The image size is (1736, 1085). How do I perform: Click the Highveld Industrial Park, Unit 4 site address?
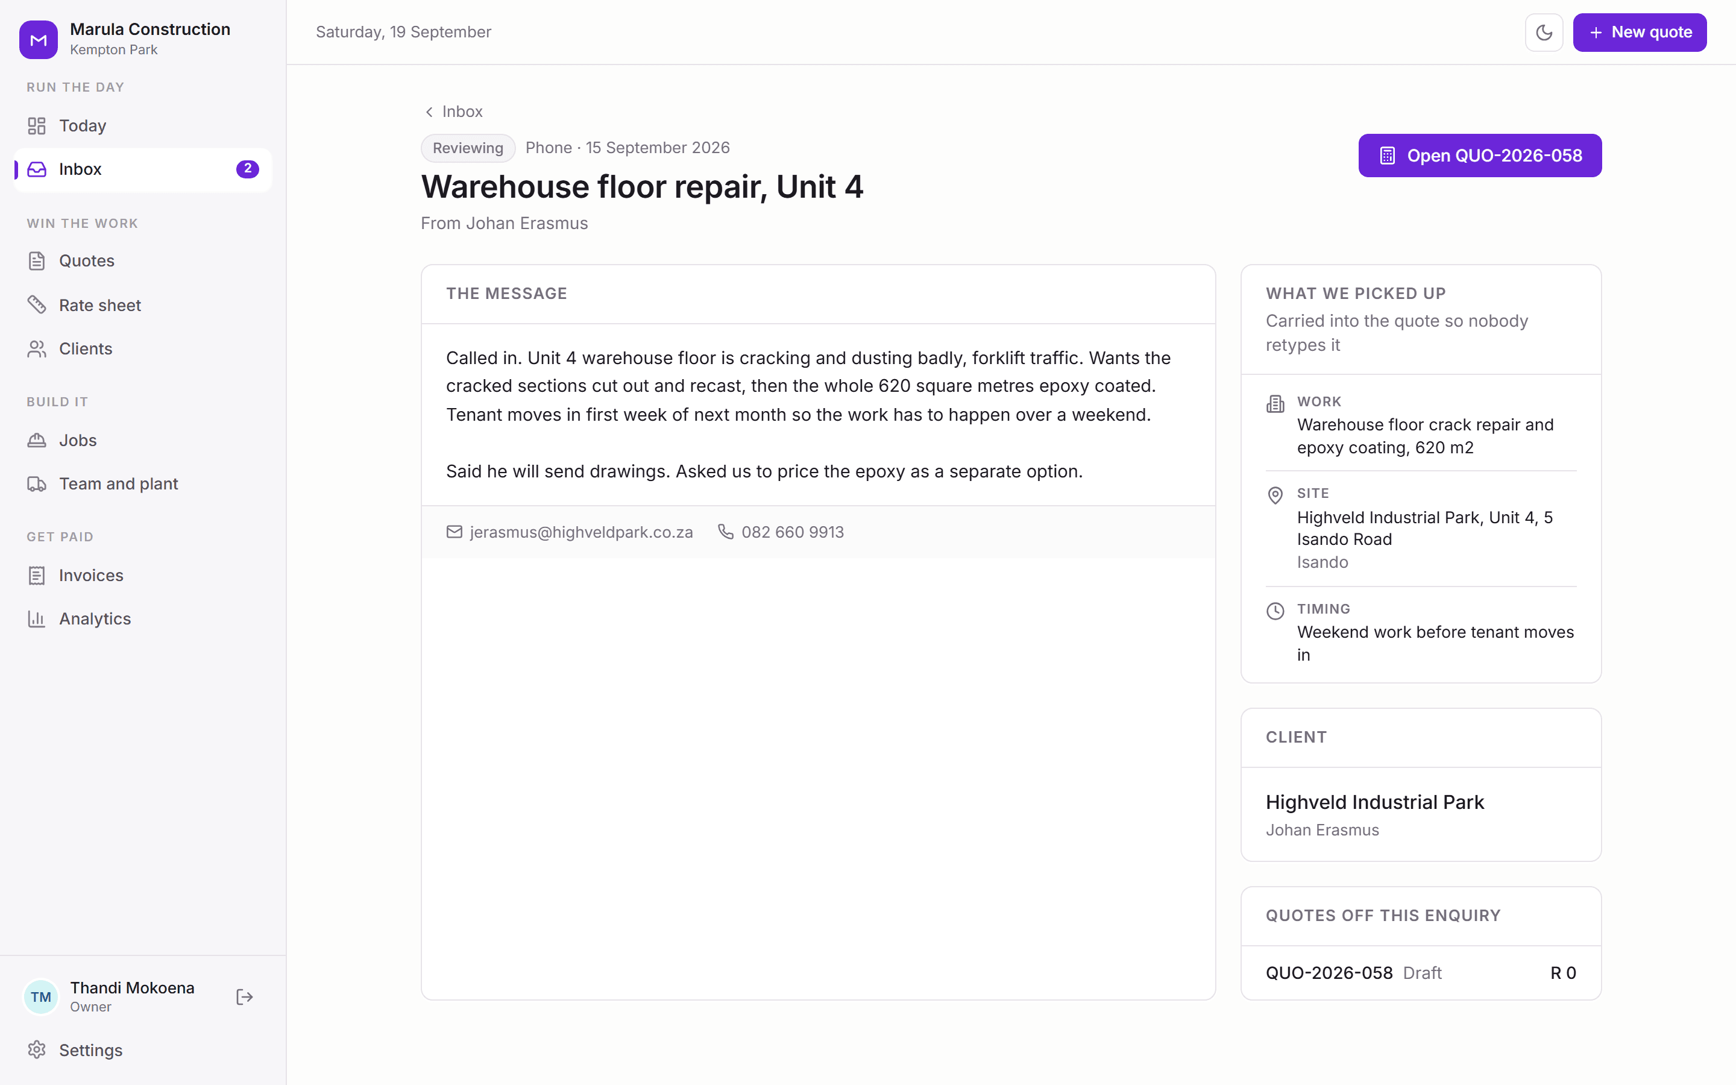tap(1425, 528)
